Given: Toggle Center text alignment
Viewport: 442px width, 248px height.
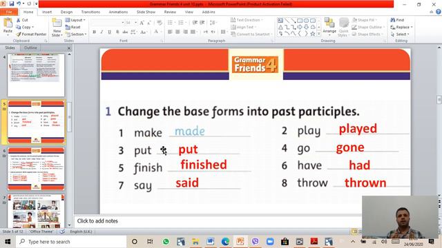Looking at the screenshot, I should [x=177, y=32].
